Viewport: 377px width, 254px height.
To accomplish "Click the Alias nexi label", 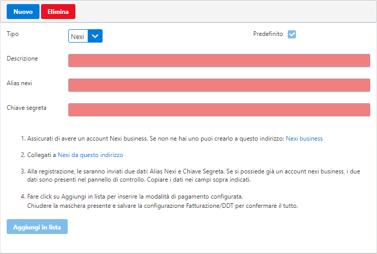I will click(19, 83).
